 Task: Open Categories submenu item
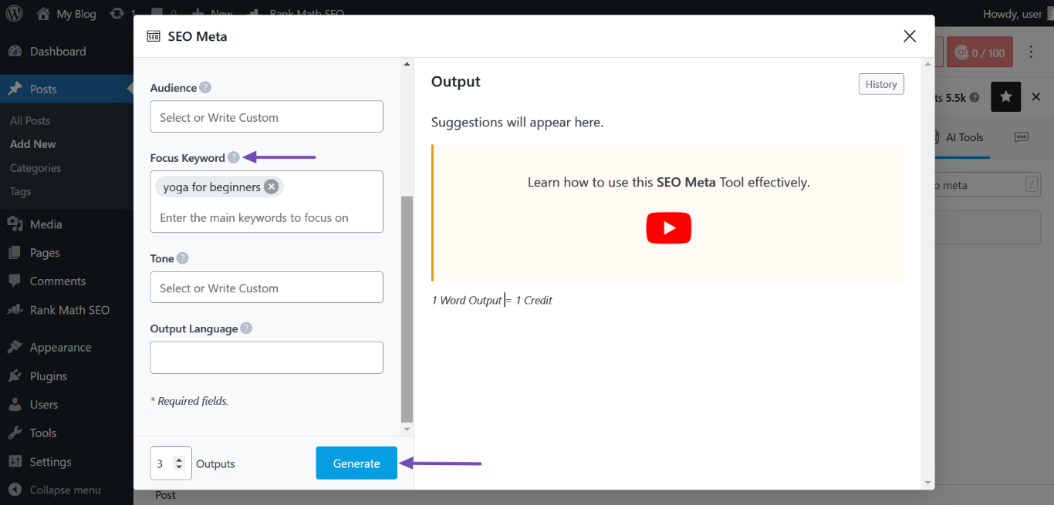[35, 168]
